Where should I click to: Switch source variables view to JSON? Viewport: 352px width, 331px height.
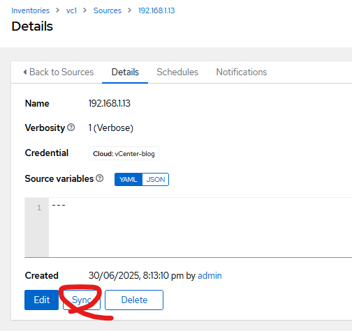tap(156, 179)
